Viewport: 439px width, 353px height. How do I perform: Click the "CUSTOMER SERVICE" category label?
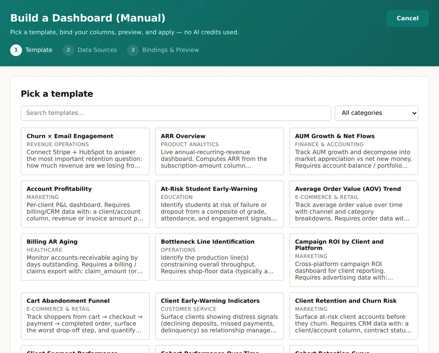click(188, 309)
